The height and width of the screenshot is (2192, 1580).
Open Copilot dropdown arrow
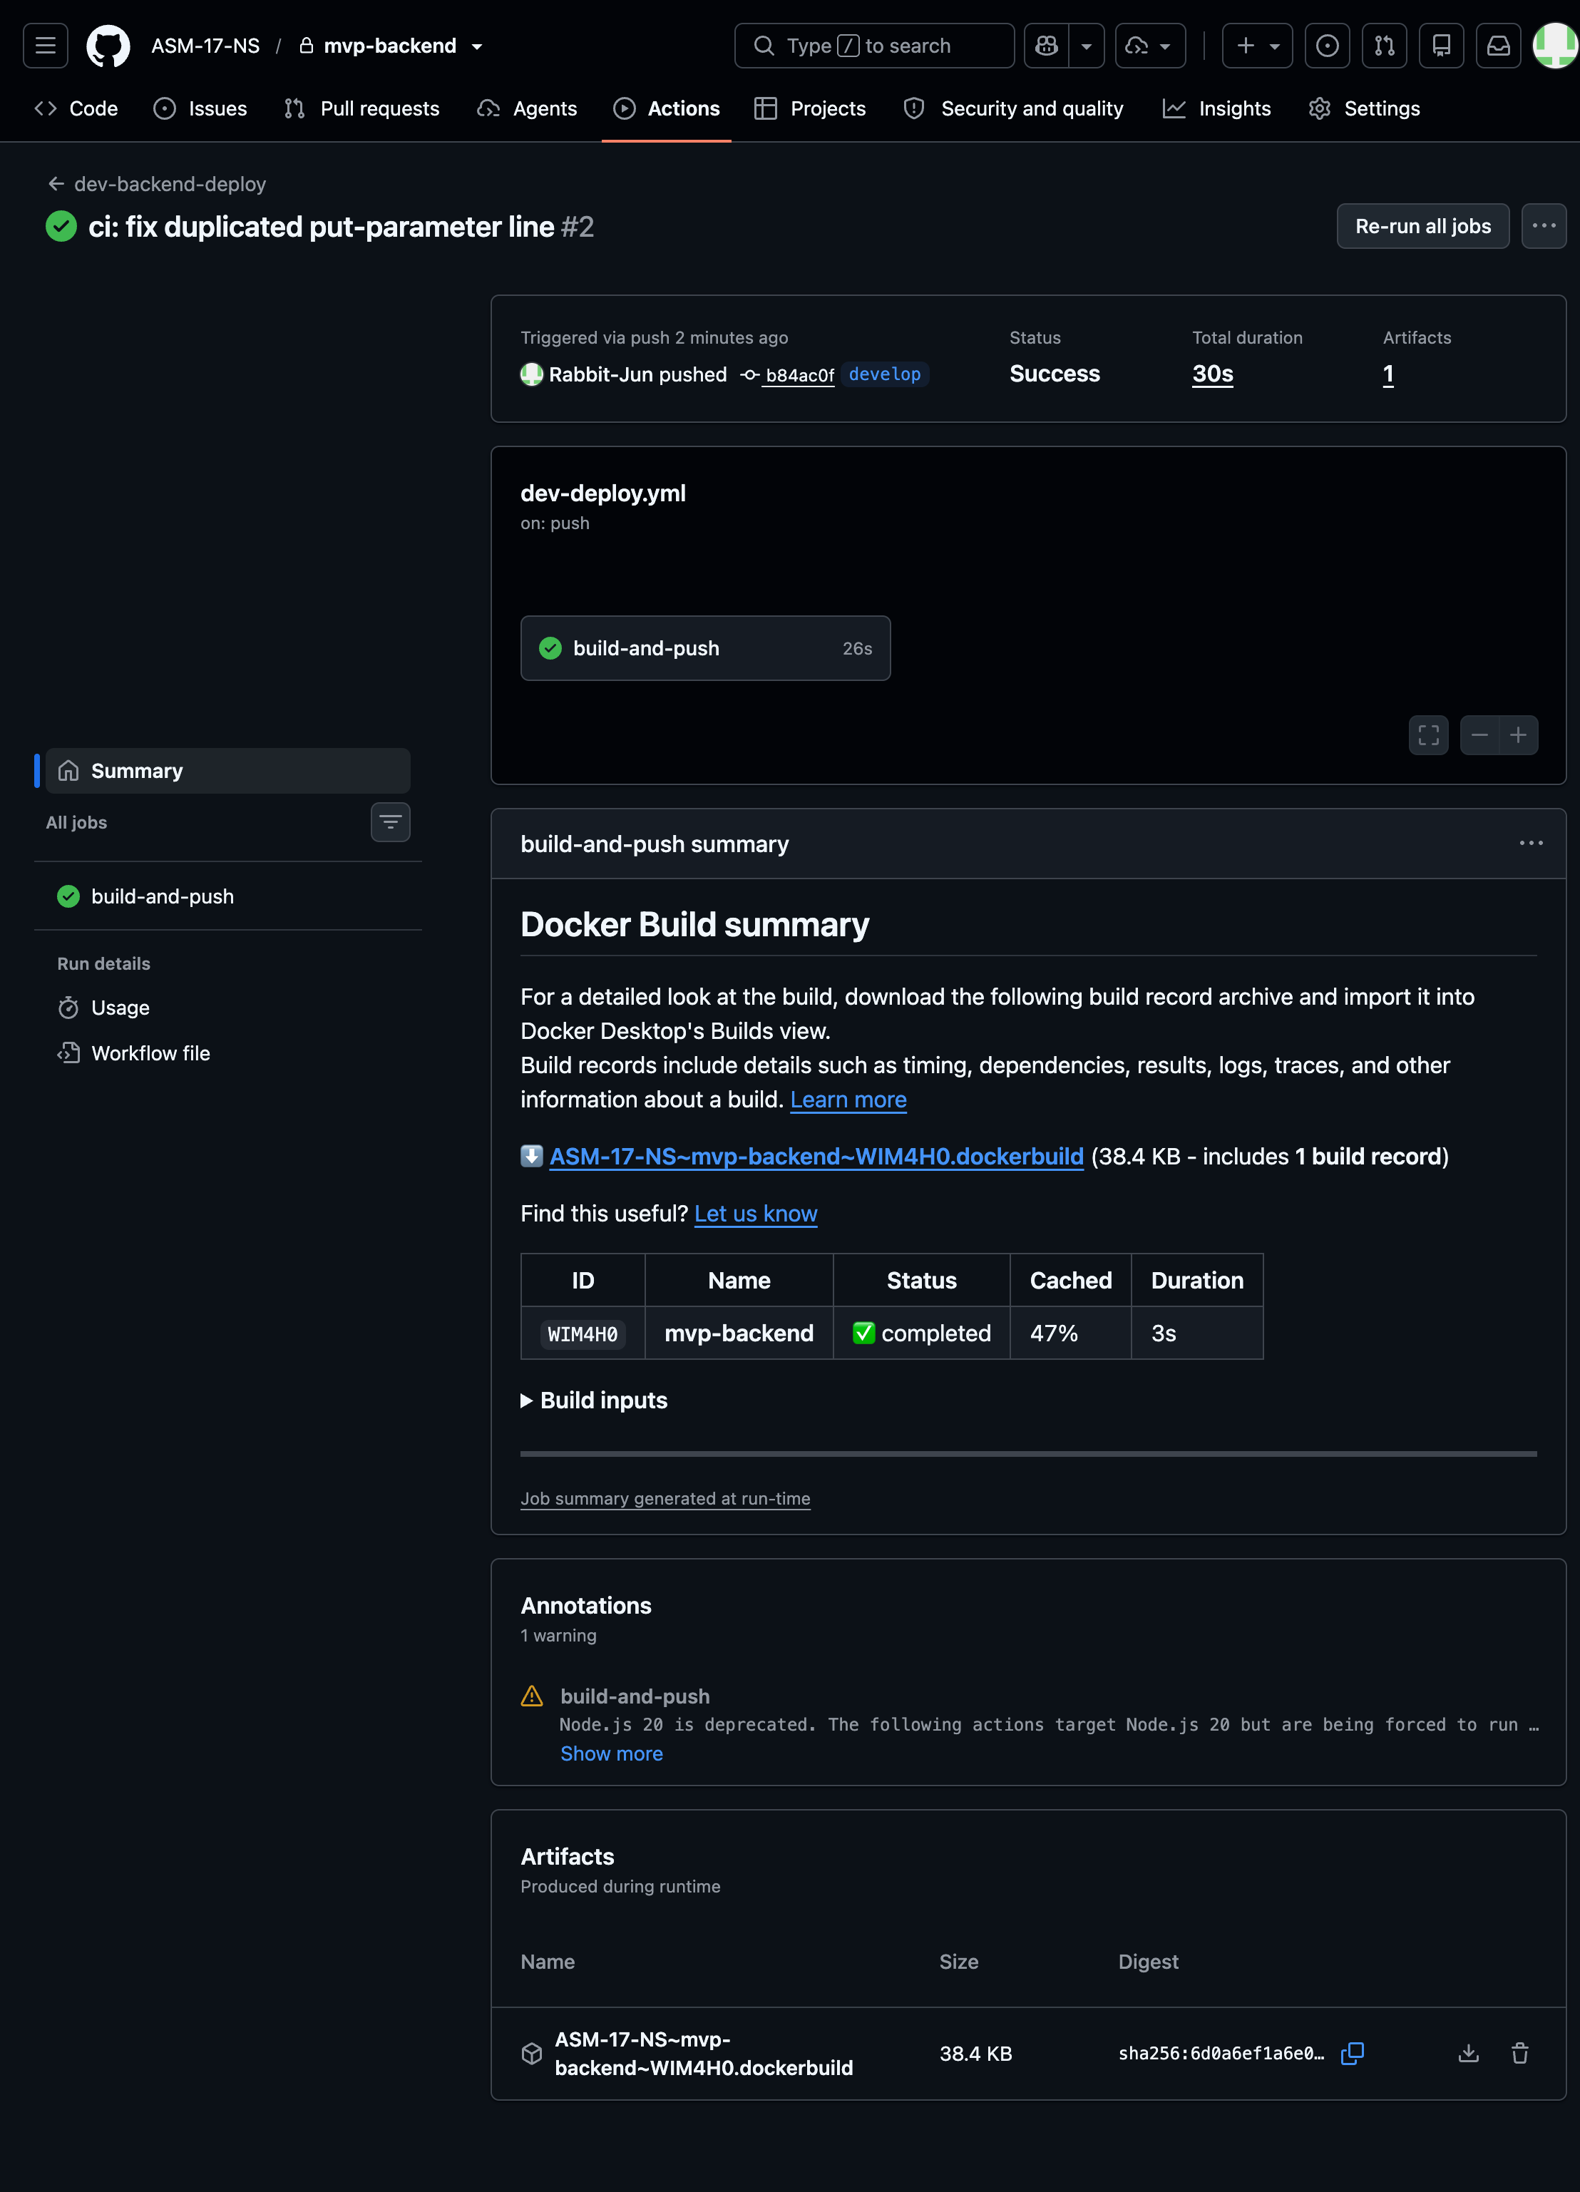1086,46
